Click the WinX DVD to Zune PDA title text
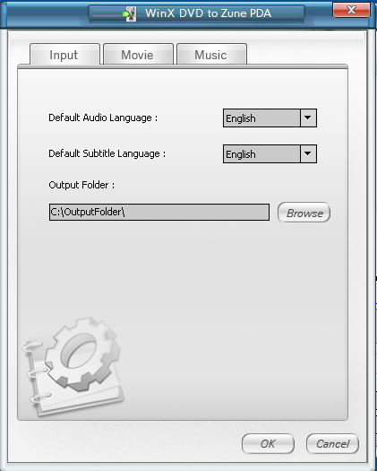 click(x=208, y=13)
